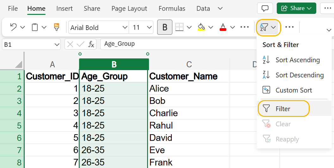
Task: Expand the font size 11 dropdown
Action: click(149, 27)
